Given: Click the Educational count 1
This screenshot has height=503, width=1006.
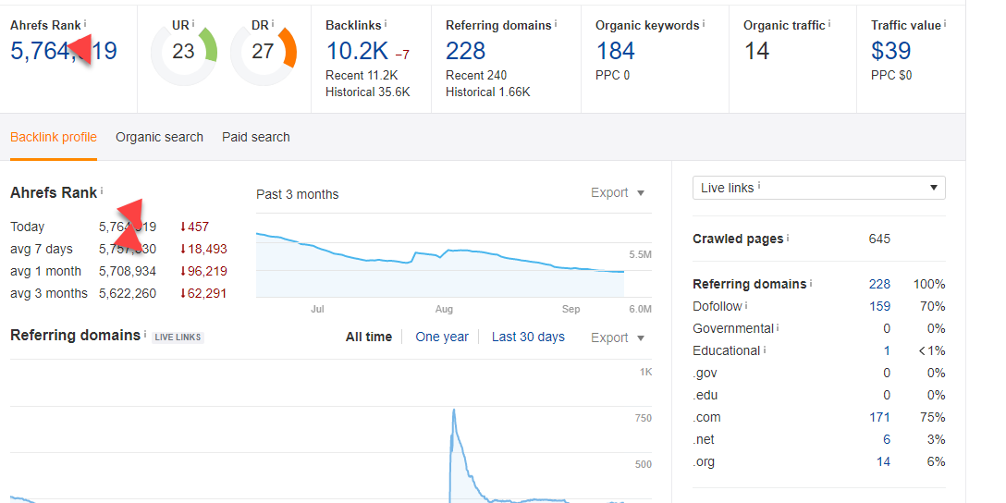Looking at the screenshot, I should coord(887,351).
